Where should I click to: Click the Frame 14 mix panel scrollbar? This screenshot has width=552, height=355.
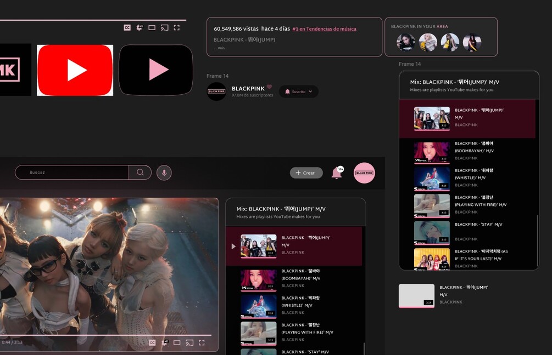click(x=538, y=241)
